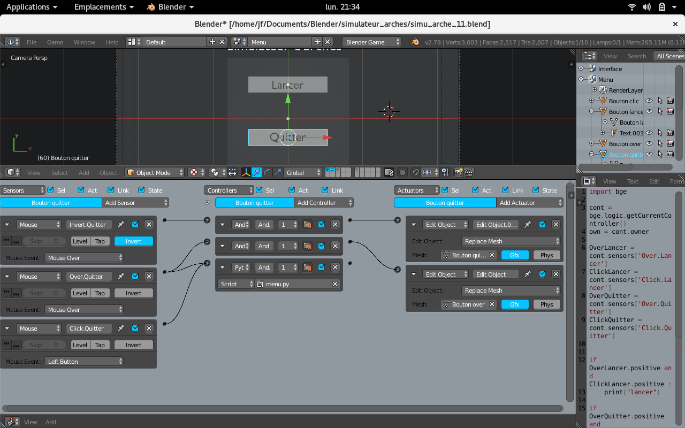Viewport: 685px width, 428px height.
Task: Expand the Interface scene in outliner
Action: point(581,68)
